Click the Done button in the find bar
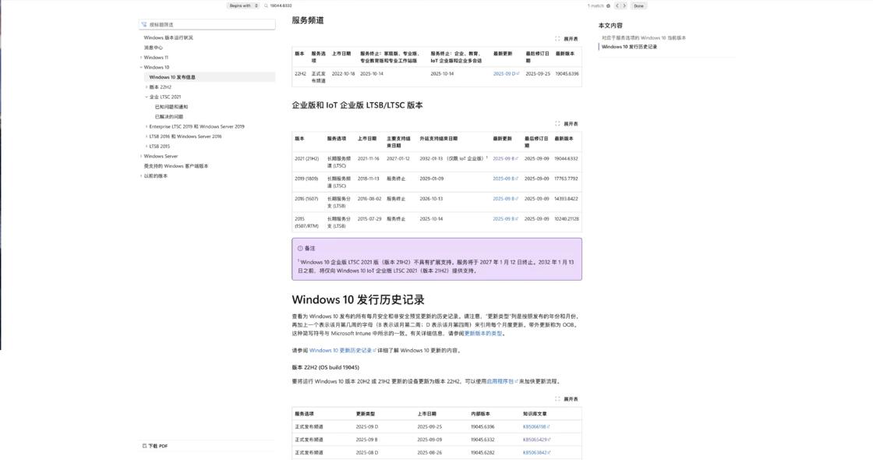Viewport: 873px width, 460px height. (x=638, y=5)
